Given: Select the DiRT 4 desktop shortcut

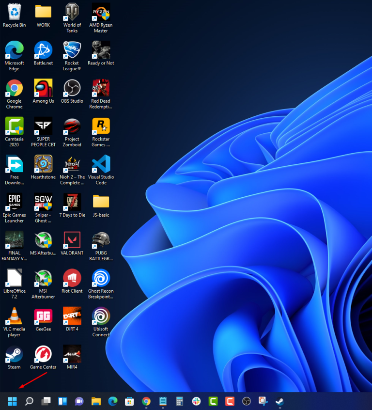Looking at the screenshot, I should click(72, 319).
